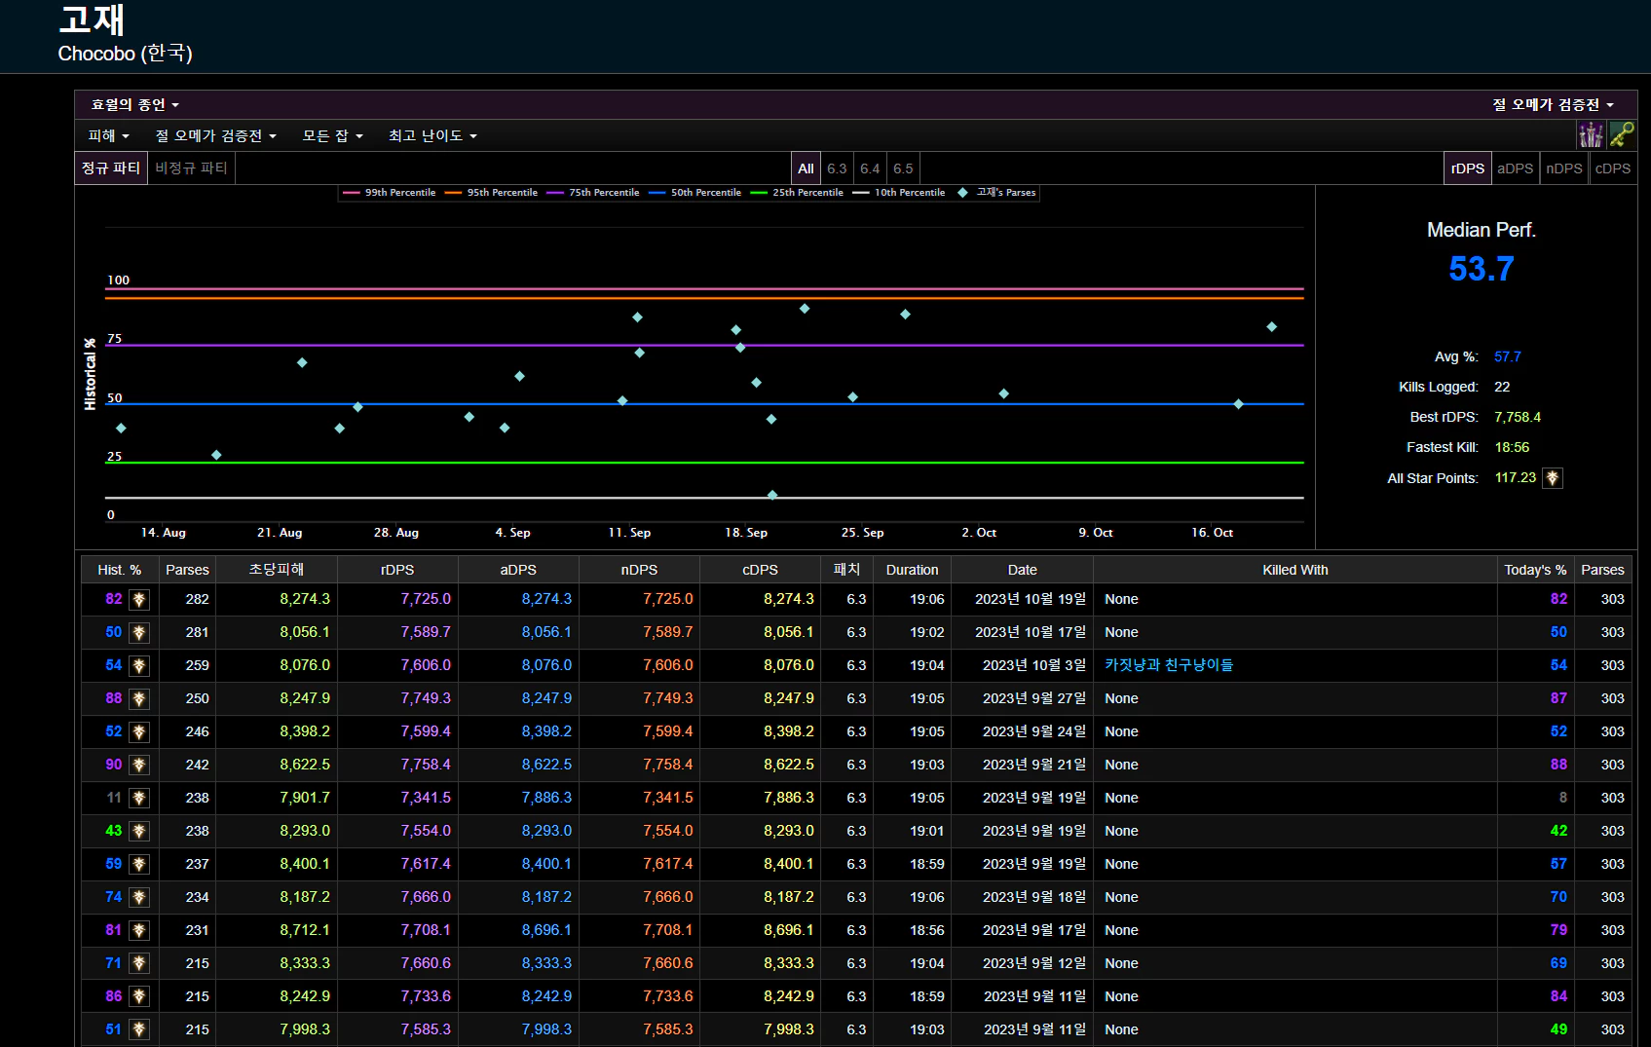Click the star icon beside Hist. 50
The height and width of the screenshot is (1047, 1651).
point(139,633)
